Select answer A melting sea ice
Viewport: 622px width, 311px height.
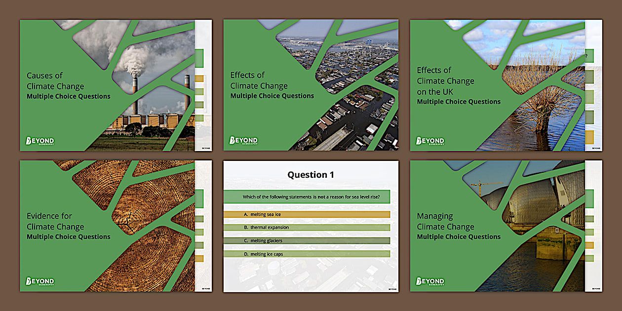click(x=306, y=214)
